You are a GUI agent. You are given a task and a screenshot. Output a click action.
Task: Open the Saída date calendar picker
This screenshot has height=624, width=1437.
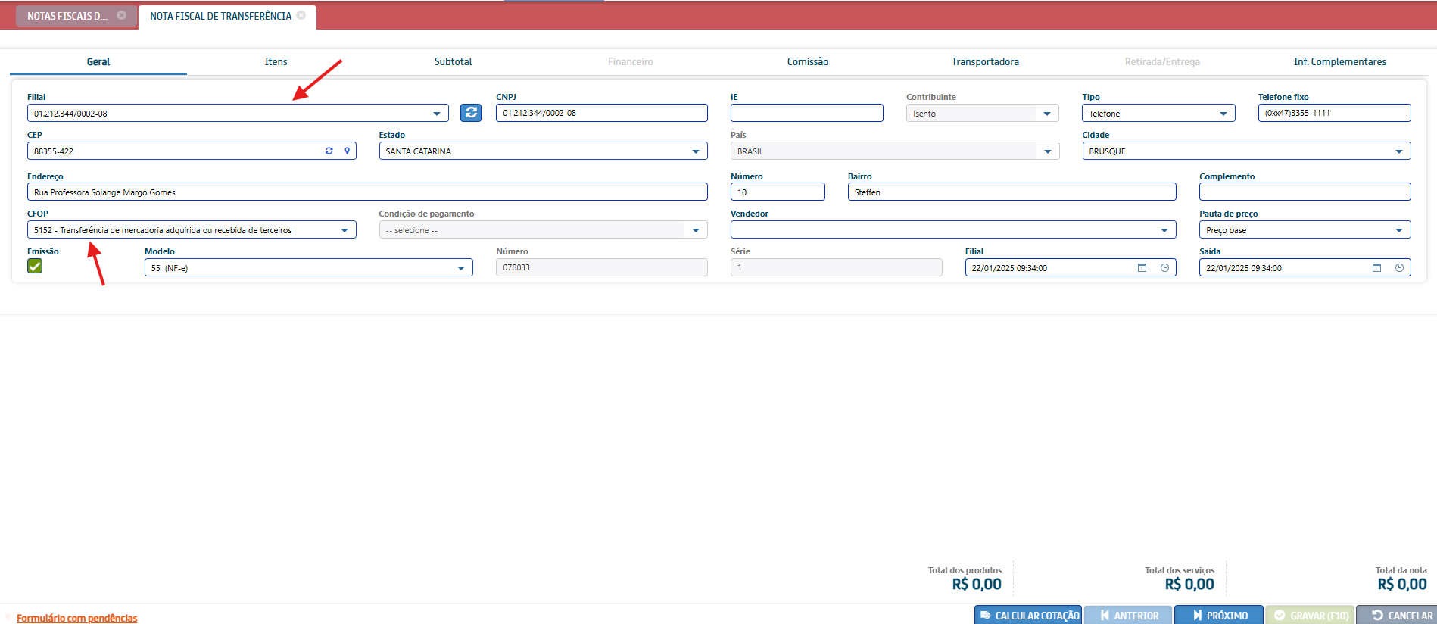[1376, 268]
